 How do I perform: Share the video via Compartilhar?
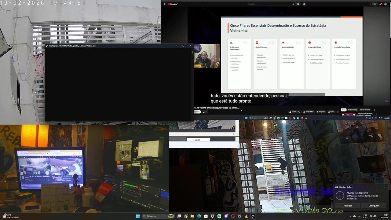pos(309,112)
